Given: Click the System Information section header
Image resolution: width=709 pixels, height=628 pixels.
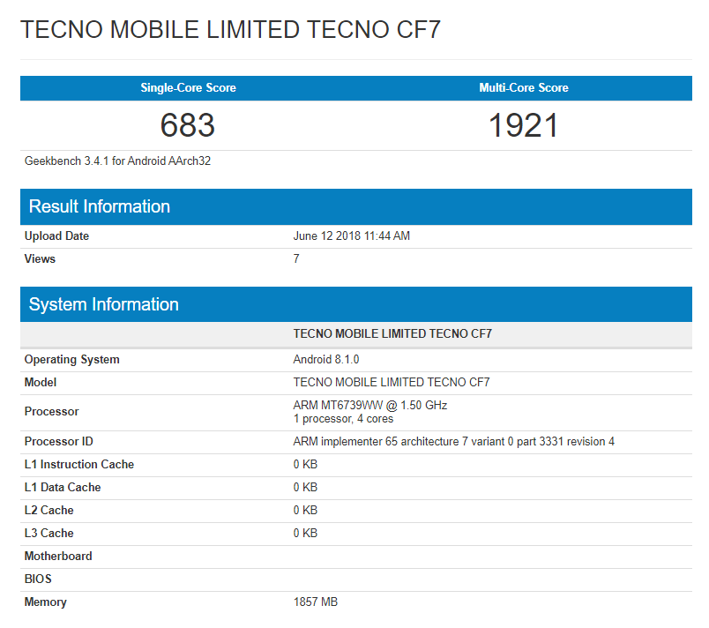Looking at the screenshot, I should tap(104, 304).
